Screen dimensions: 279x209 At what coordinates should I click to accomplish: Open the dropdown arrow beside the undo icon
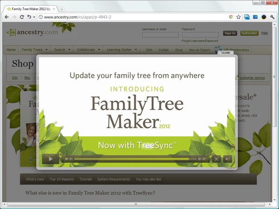(x=34, y=17)
